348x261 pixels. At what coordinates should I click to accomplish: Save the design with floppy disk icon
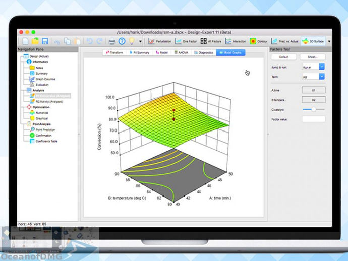[x=45, y=41]
